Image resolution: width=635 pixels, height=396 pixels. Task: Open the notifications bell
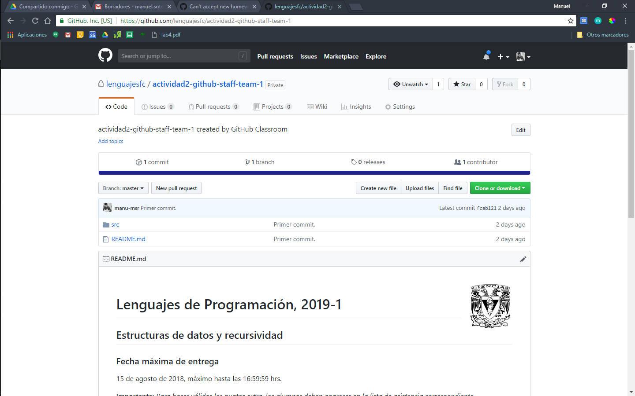pyautogui.click(x=486, y=56)
